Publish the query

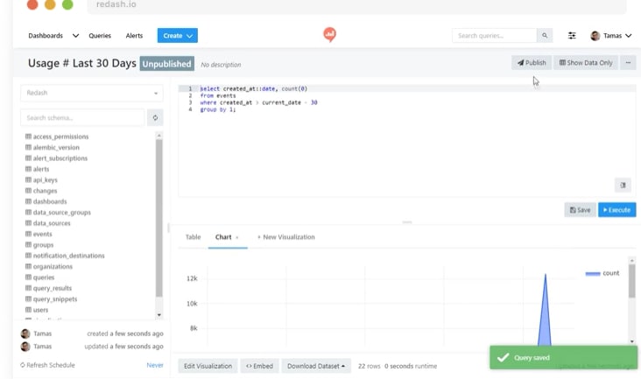tap(532, 63)
